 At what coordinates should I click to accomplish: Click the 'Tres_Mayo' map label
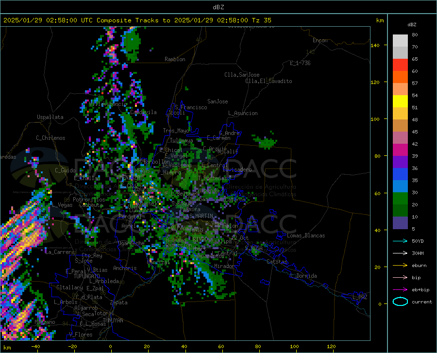[x=176, y=131]
